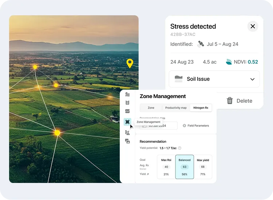Choose the Balanced goal option

pos(185,167)
